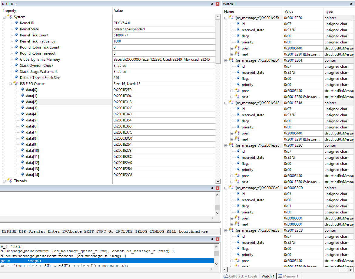Click the gears icon beside the Threads node
Image resolution: width=355 pixels, height=279 pixels.
click(x=9, y=181)
